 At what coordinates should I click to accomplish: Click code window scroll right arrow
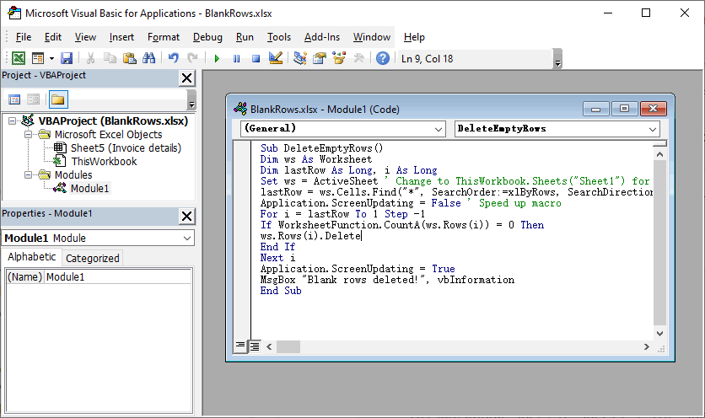[x=646, y=347]
